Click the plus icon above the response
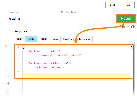Screen dimensions: 137x96 click(128, 27)
